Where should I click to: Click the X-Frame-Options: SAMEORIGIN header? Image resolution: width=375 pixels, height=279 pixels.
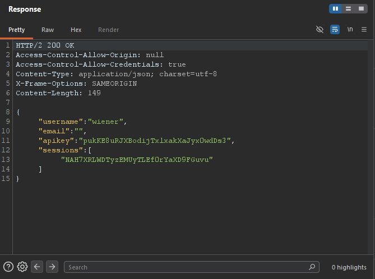click(x=76, y=83)
